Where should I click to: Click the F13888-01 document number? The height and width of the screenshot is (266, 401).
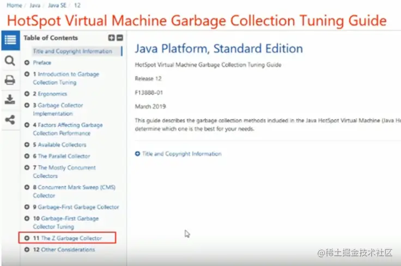[149, 93]
